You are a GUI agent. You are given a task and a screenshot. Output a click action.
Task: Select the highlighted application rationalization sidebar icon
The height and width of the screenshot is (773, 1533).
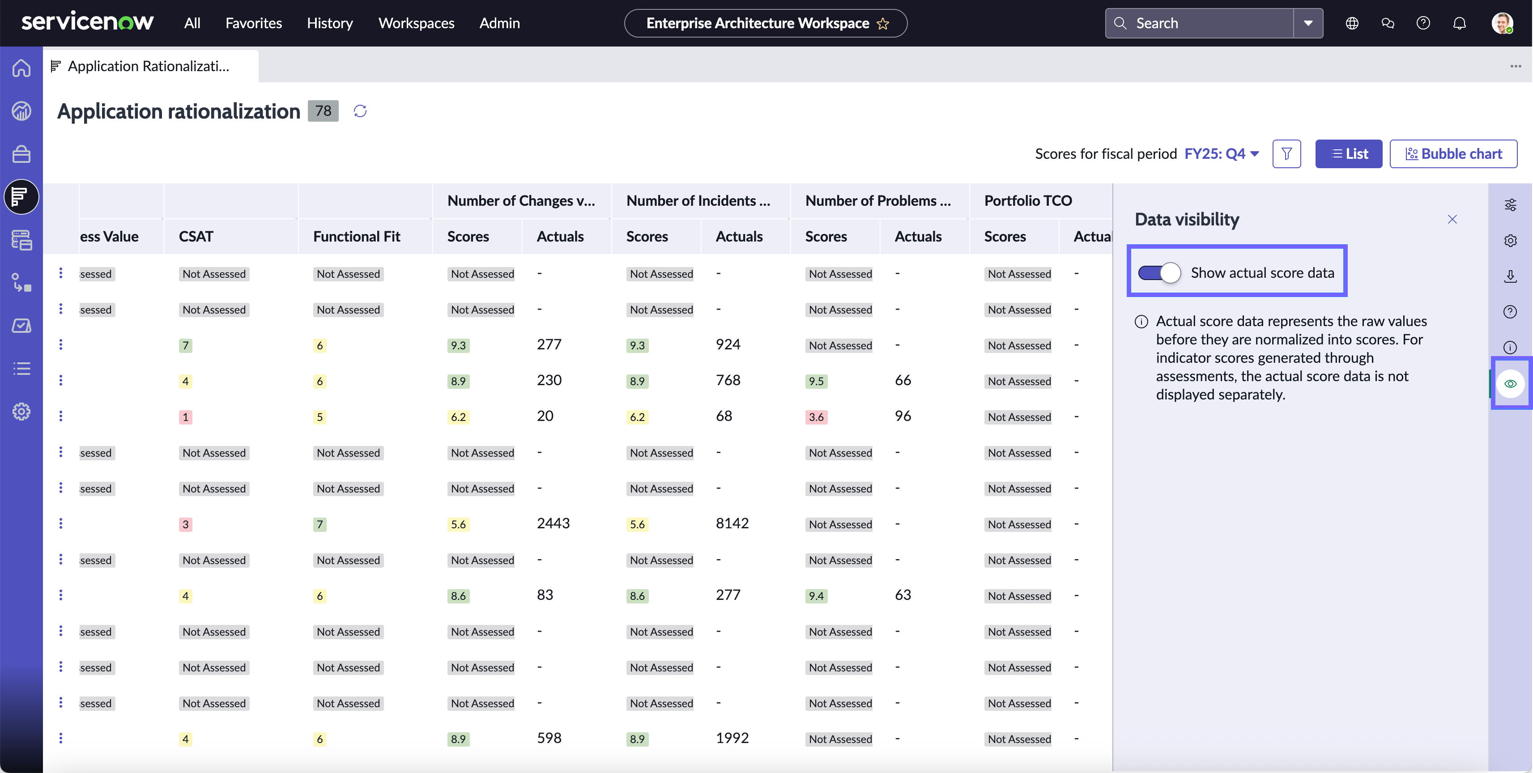pyautogui.click(x=21, y=196)
